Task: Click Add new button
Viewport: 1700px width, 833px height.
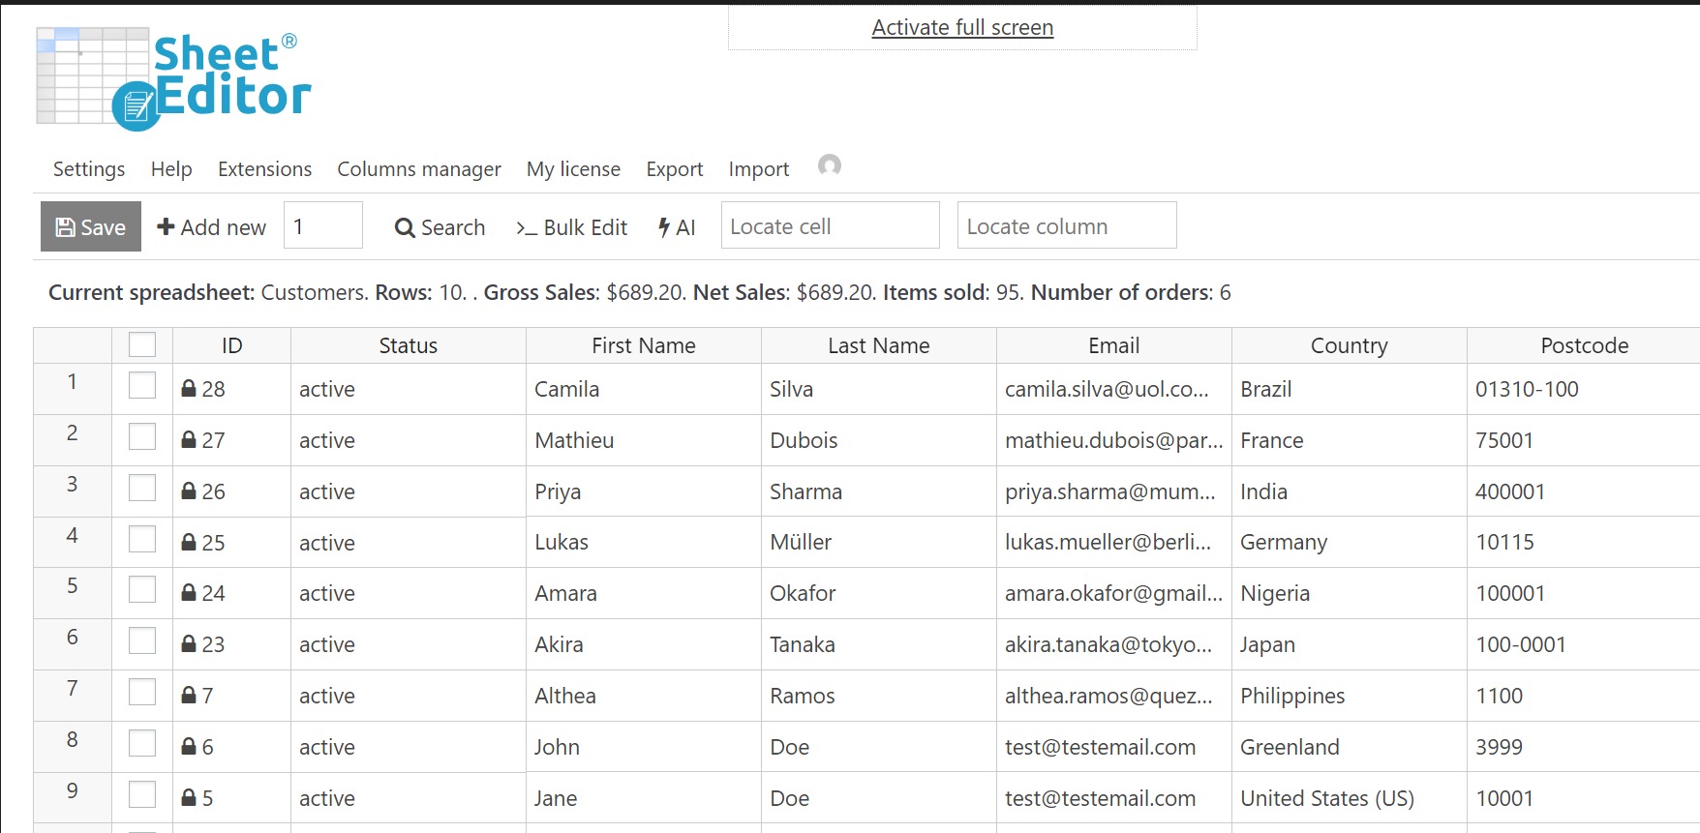Action: [x=211, y=227]
